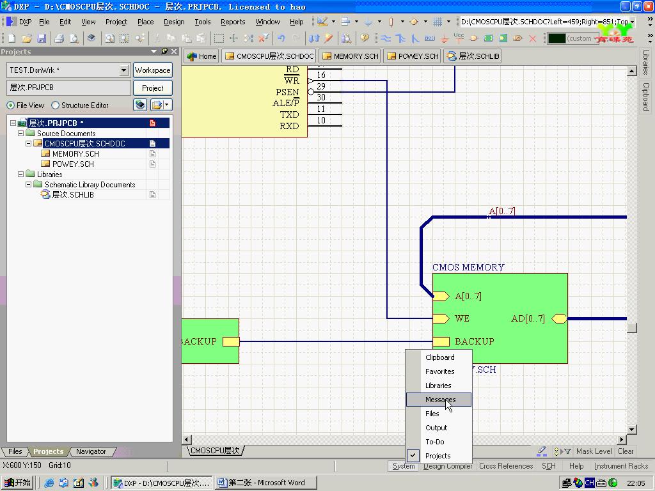Place a port (D1 icon)
The image size is (655, 491).
pos(518,38)
